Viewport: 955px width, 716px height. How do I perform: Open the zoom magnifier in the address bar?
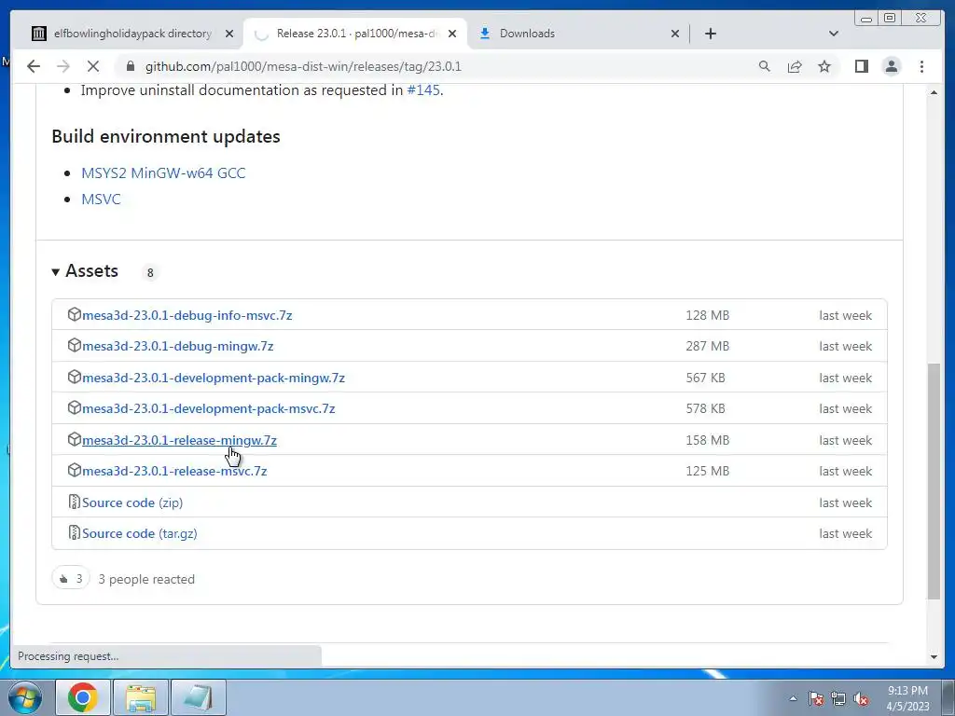tap(765, 66)
